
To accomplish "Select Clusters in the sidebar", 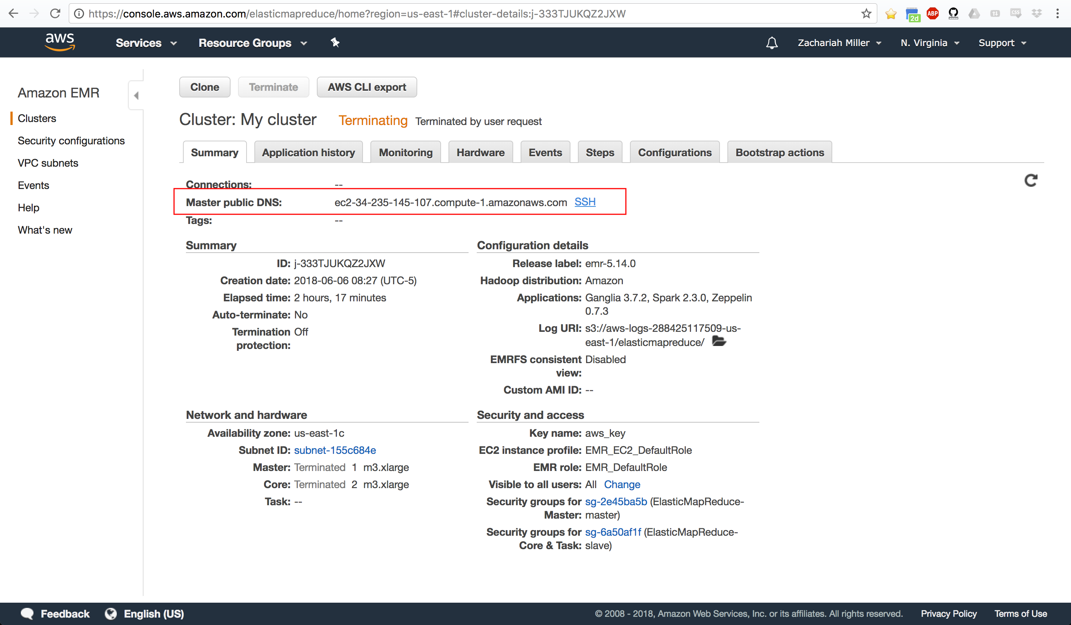I will tap(37, 118).
